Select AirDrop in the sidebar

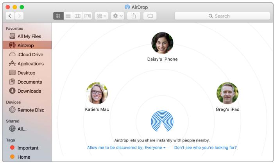[27, 45]
